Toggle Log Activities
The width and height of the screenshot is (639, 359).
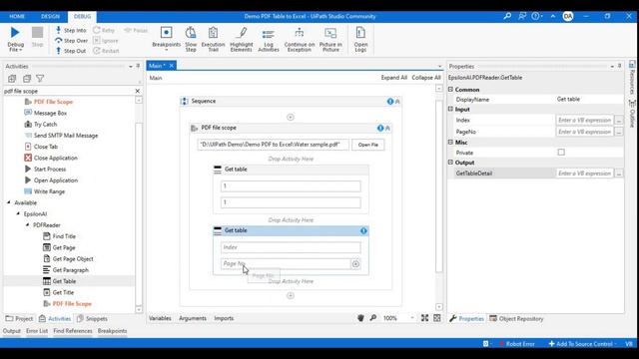click(x=269, y=39)
